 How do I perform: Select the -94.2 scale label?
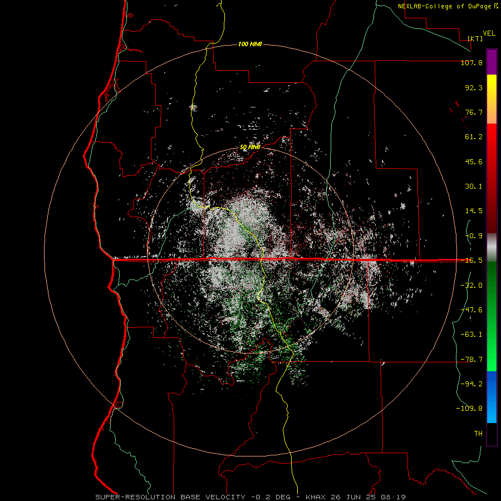471,384
